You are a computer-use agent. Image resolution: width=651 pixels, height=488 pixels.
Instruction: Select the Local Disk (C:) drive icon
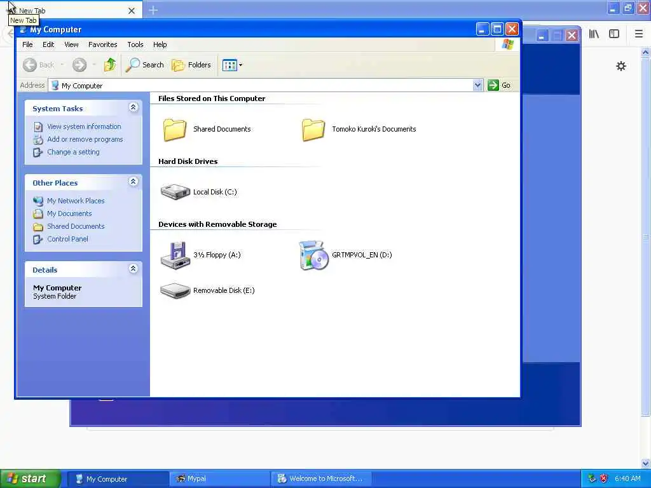175,192
